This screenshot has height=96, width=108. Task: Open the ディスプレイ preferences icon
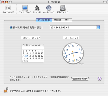click(25, 8)
